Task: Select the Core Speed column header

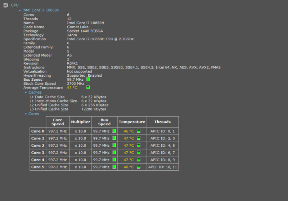Action: tap(58, 122)
